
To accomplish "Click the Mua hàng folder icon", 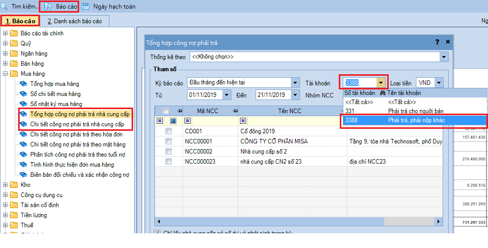I will 14,74.
